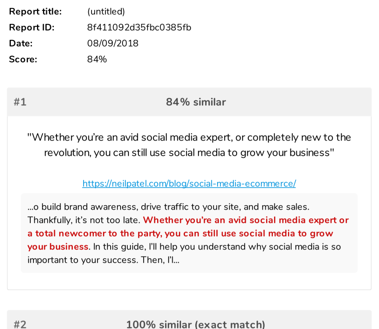Screen dimensions: 379x329
Task: Click the second line of the quoted query
Action: (189, 153)
